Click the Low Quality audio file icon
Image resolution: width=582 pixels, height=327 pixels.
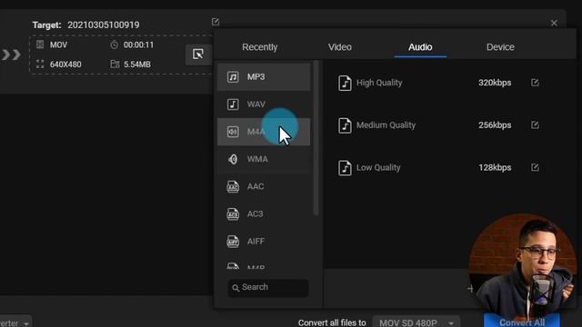[345, 168]
